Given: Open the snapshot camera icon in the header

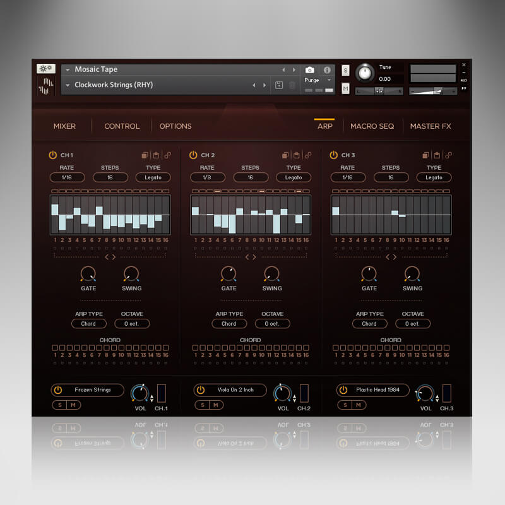Looking at the screenshot, I should 310,70.
